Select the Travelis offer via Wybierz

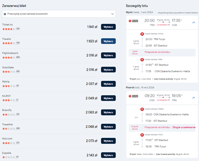click(x=108, y=41)
